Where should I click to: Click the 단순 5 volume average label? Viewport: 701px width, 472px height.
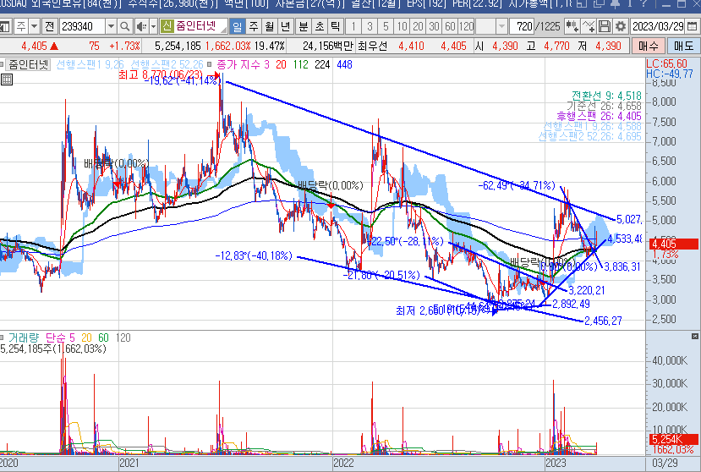(60, 338)
